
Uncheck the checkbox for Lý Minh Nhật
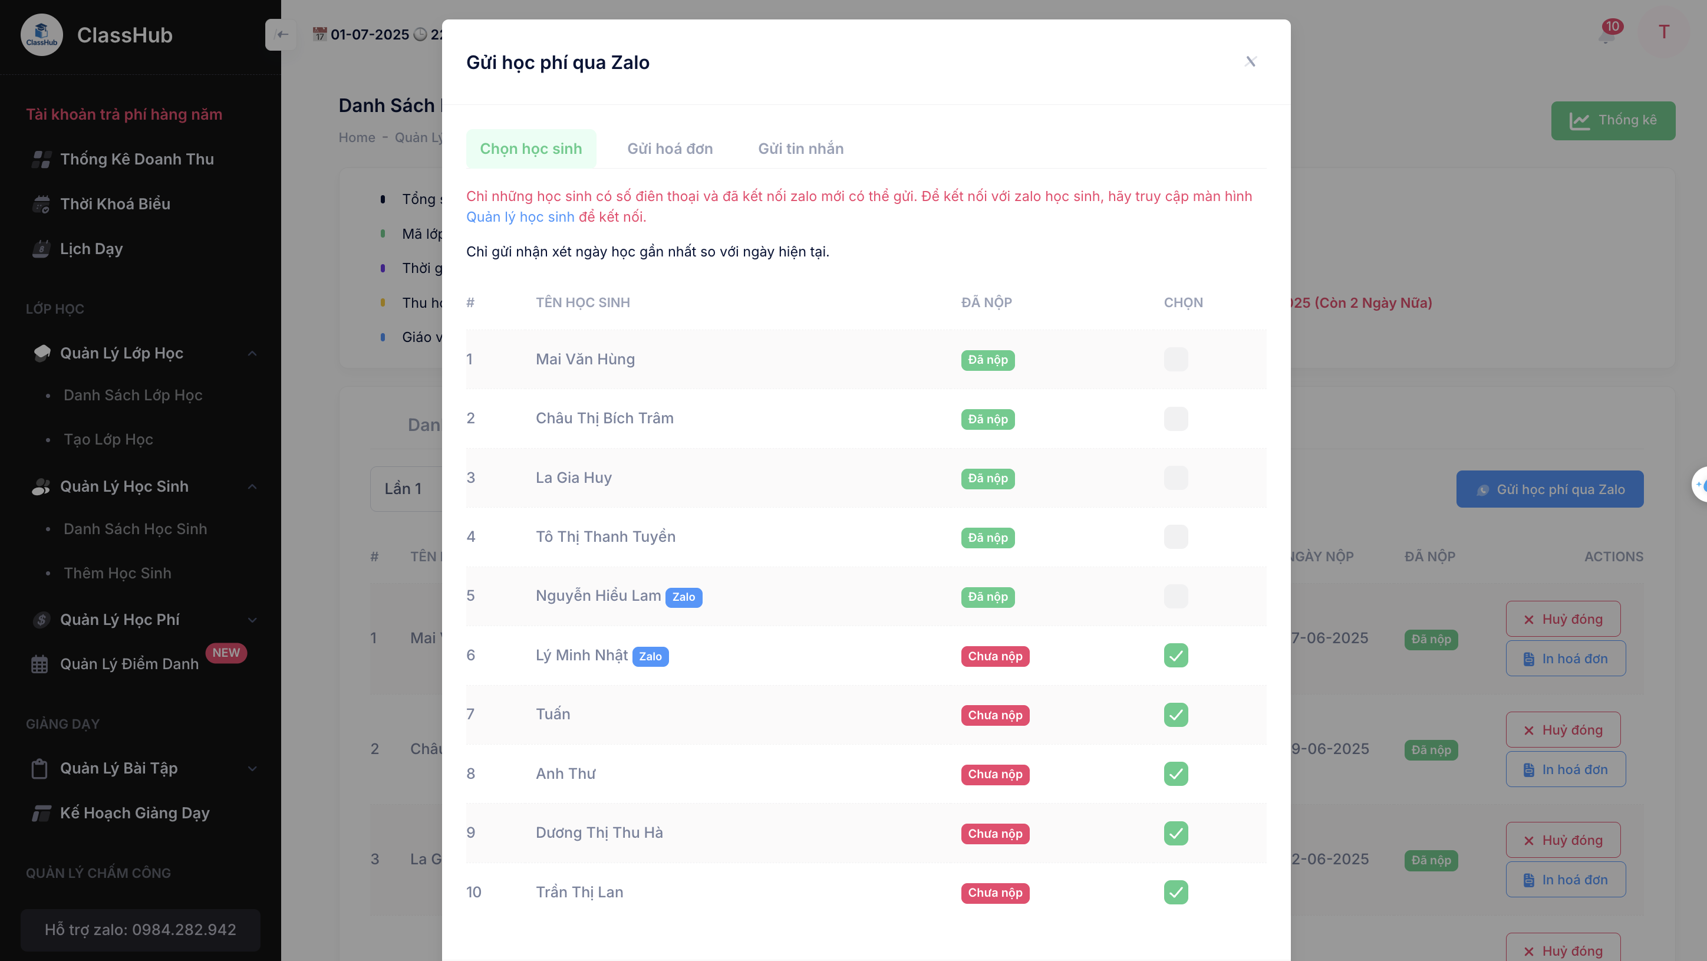[1175, 656]
